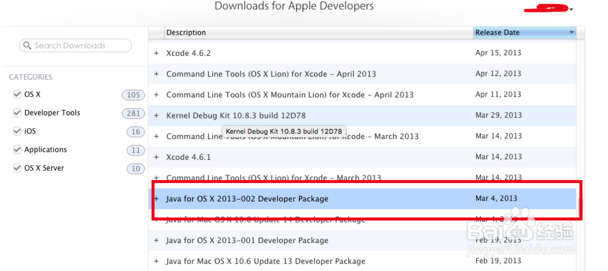Uncheck the Applications category checkbox
This screenshot has width=608, height=271.
(17, 149)
